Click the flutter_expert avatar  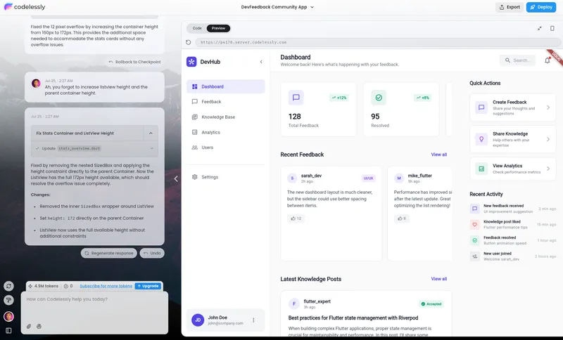tap(294, 303)
